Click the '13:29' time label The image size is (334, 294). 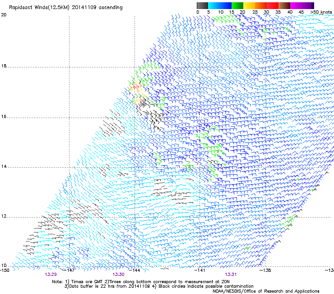click(51, 275)
